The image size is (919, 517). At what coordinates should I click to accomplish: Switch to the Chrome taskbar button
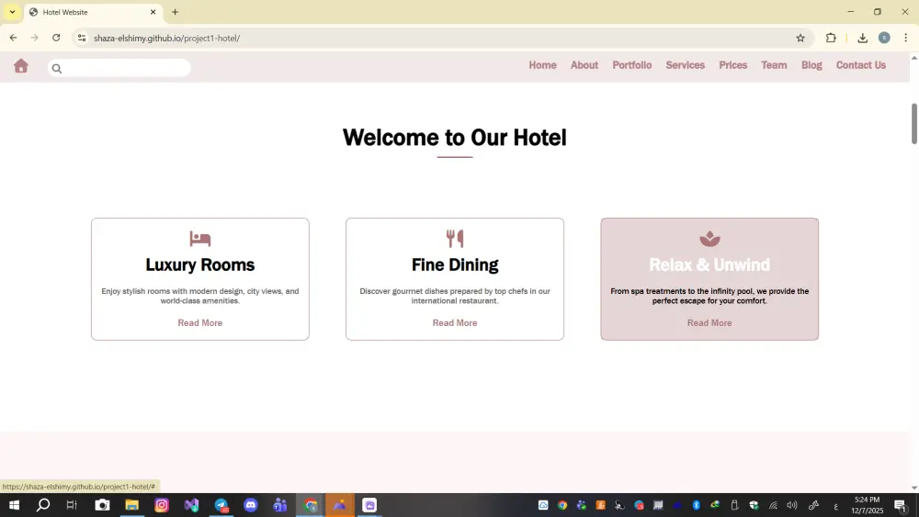310,505
